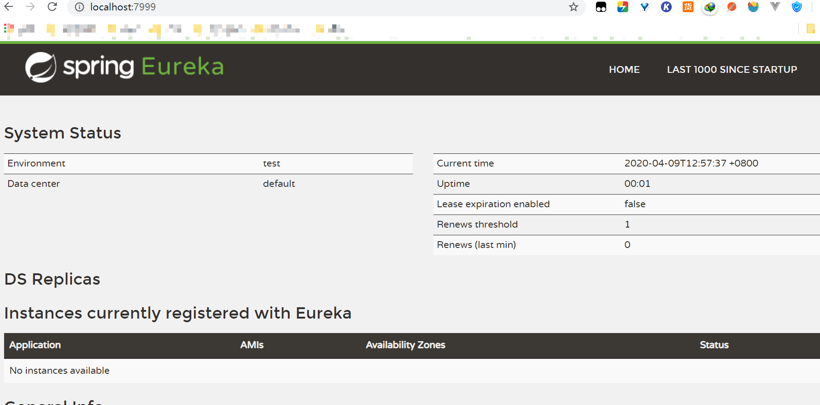Image resolution: width=820 pixels, height=405 pixels.
Task: Open the blue funnel extension icon
Action: [x=645, y=7]
